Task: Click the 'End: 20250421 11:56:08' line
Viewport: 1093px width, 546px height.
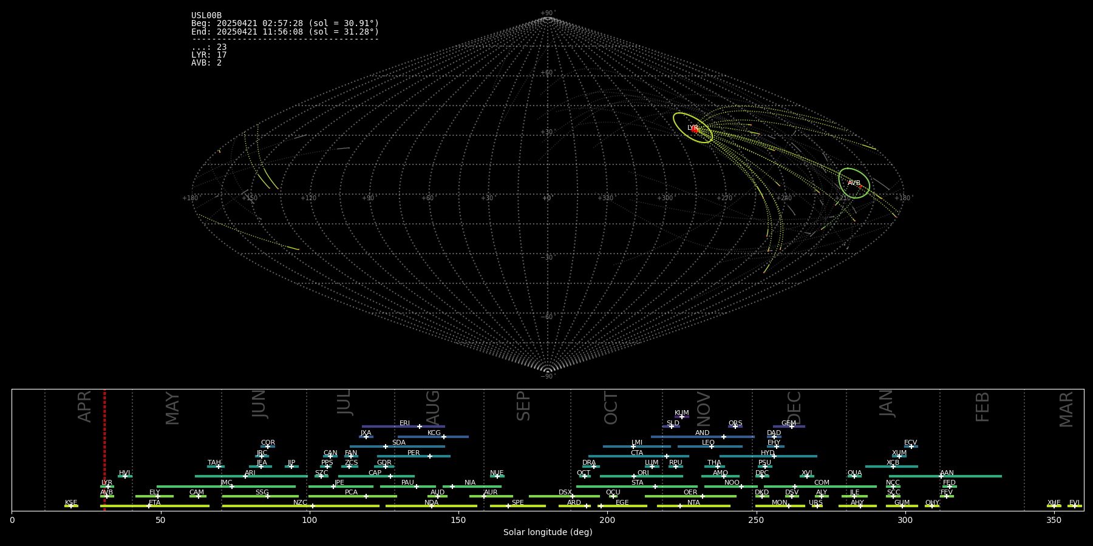Action: tap(285, 32)
